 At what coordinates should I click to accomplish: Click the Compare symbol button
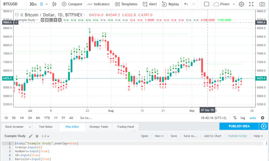72,4
